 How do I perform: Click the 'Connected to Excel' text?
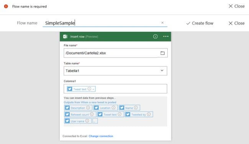coord(75,136)
